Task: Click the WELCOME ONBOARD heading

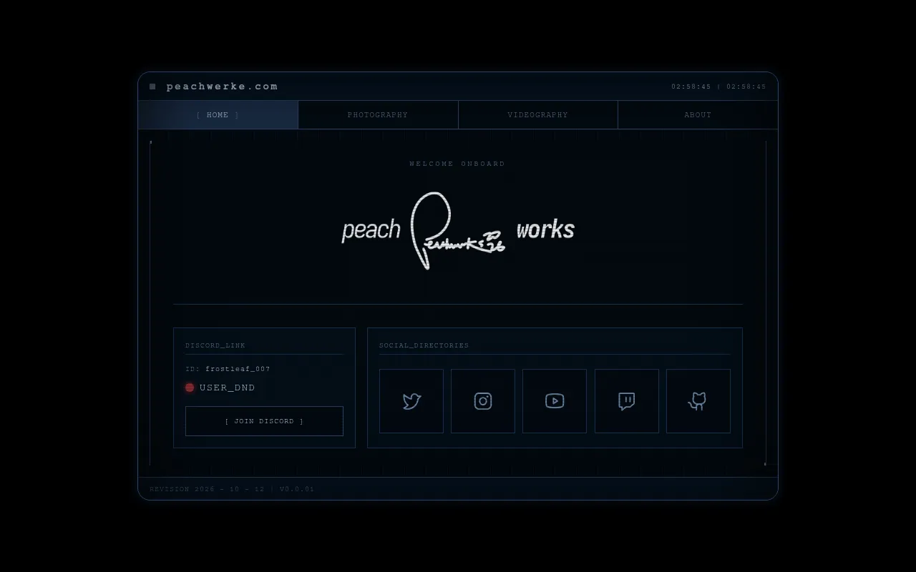Action: click(457, 164)
